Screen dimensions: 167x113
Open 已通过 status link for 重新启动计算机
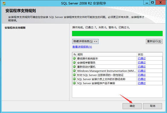click(142, 67)
